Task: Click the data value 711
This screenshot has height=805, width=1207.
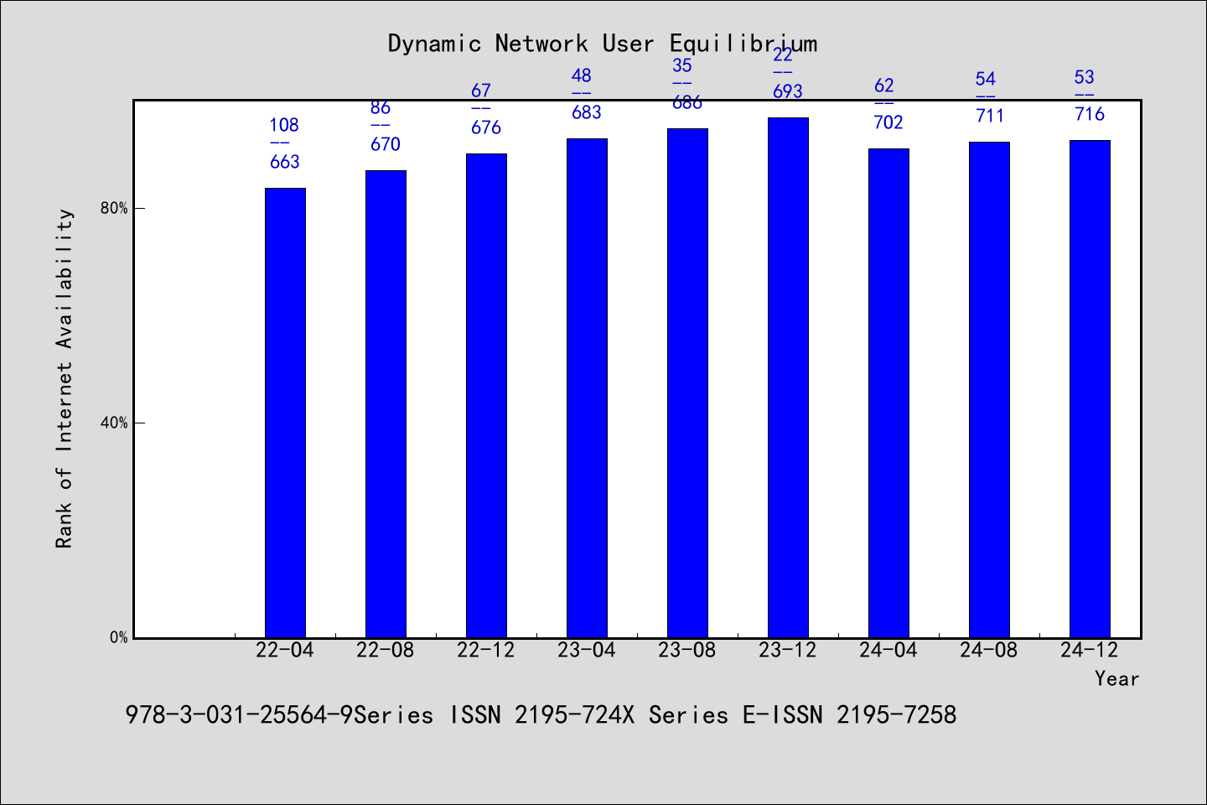Action: 990,116
